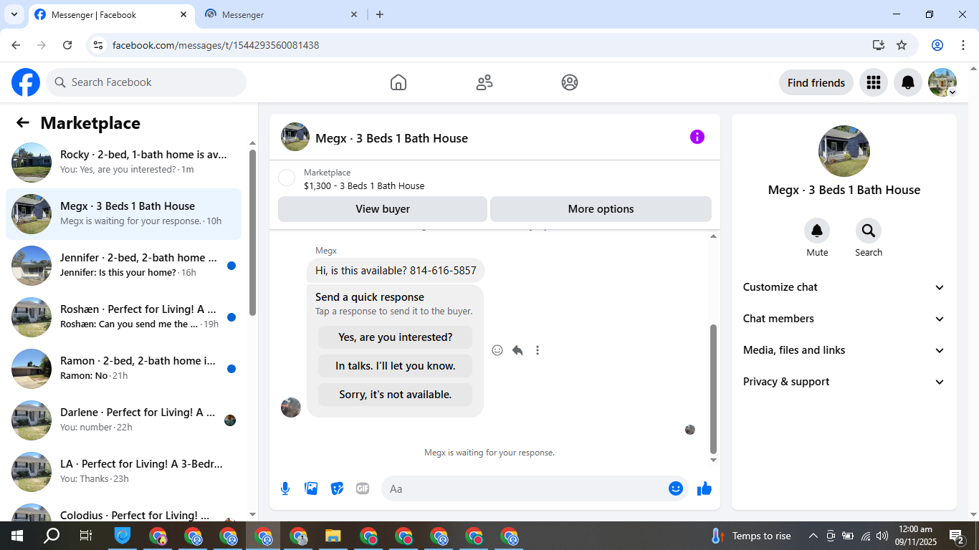Image resolution: width=979 pixels, height=550 pixels.
Task: Attach a file with the photo icon
Action: 311,488
